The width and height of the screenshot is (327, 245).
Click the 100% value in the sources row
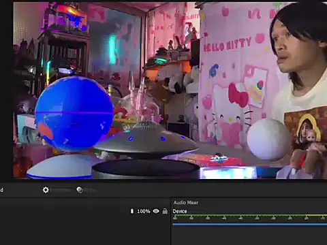coord(144,212)
